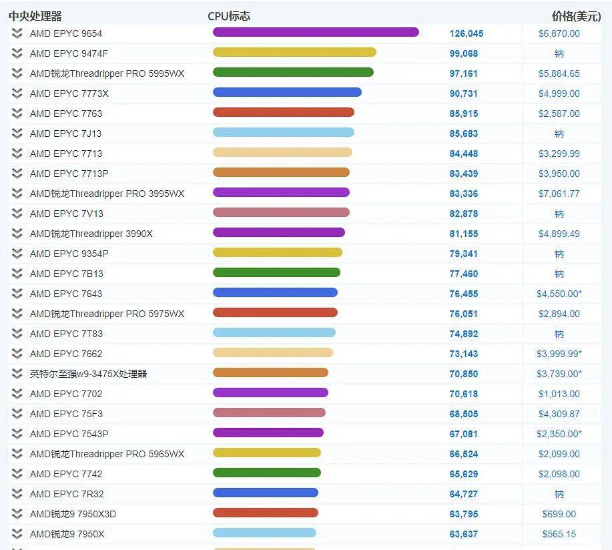Click the 中央处理器 column header

[35, 16]
